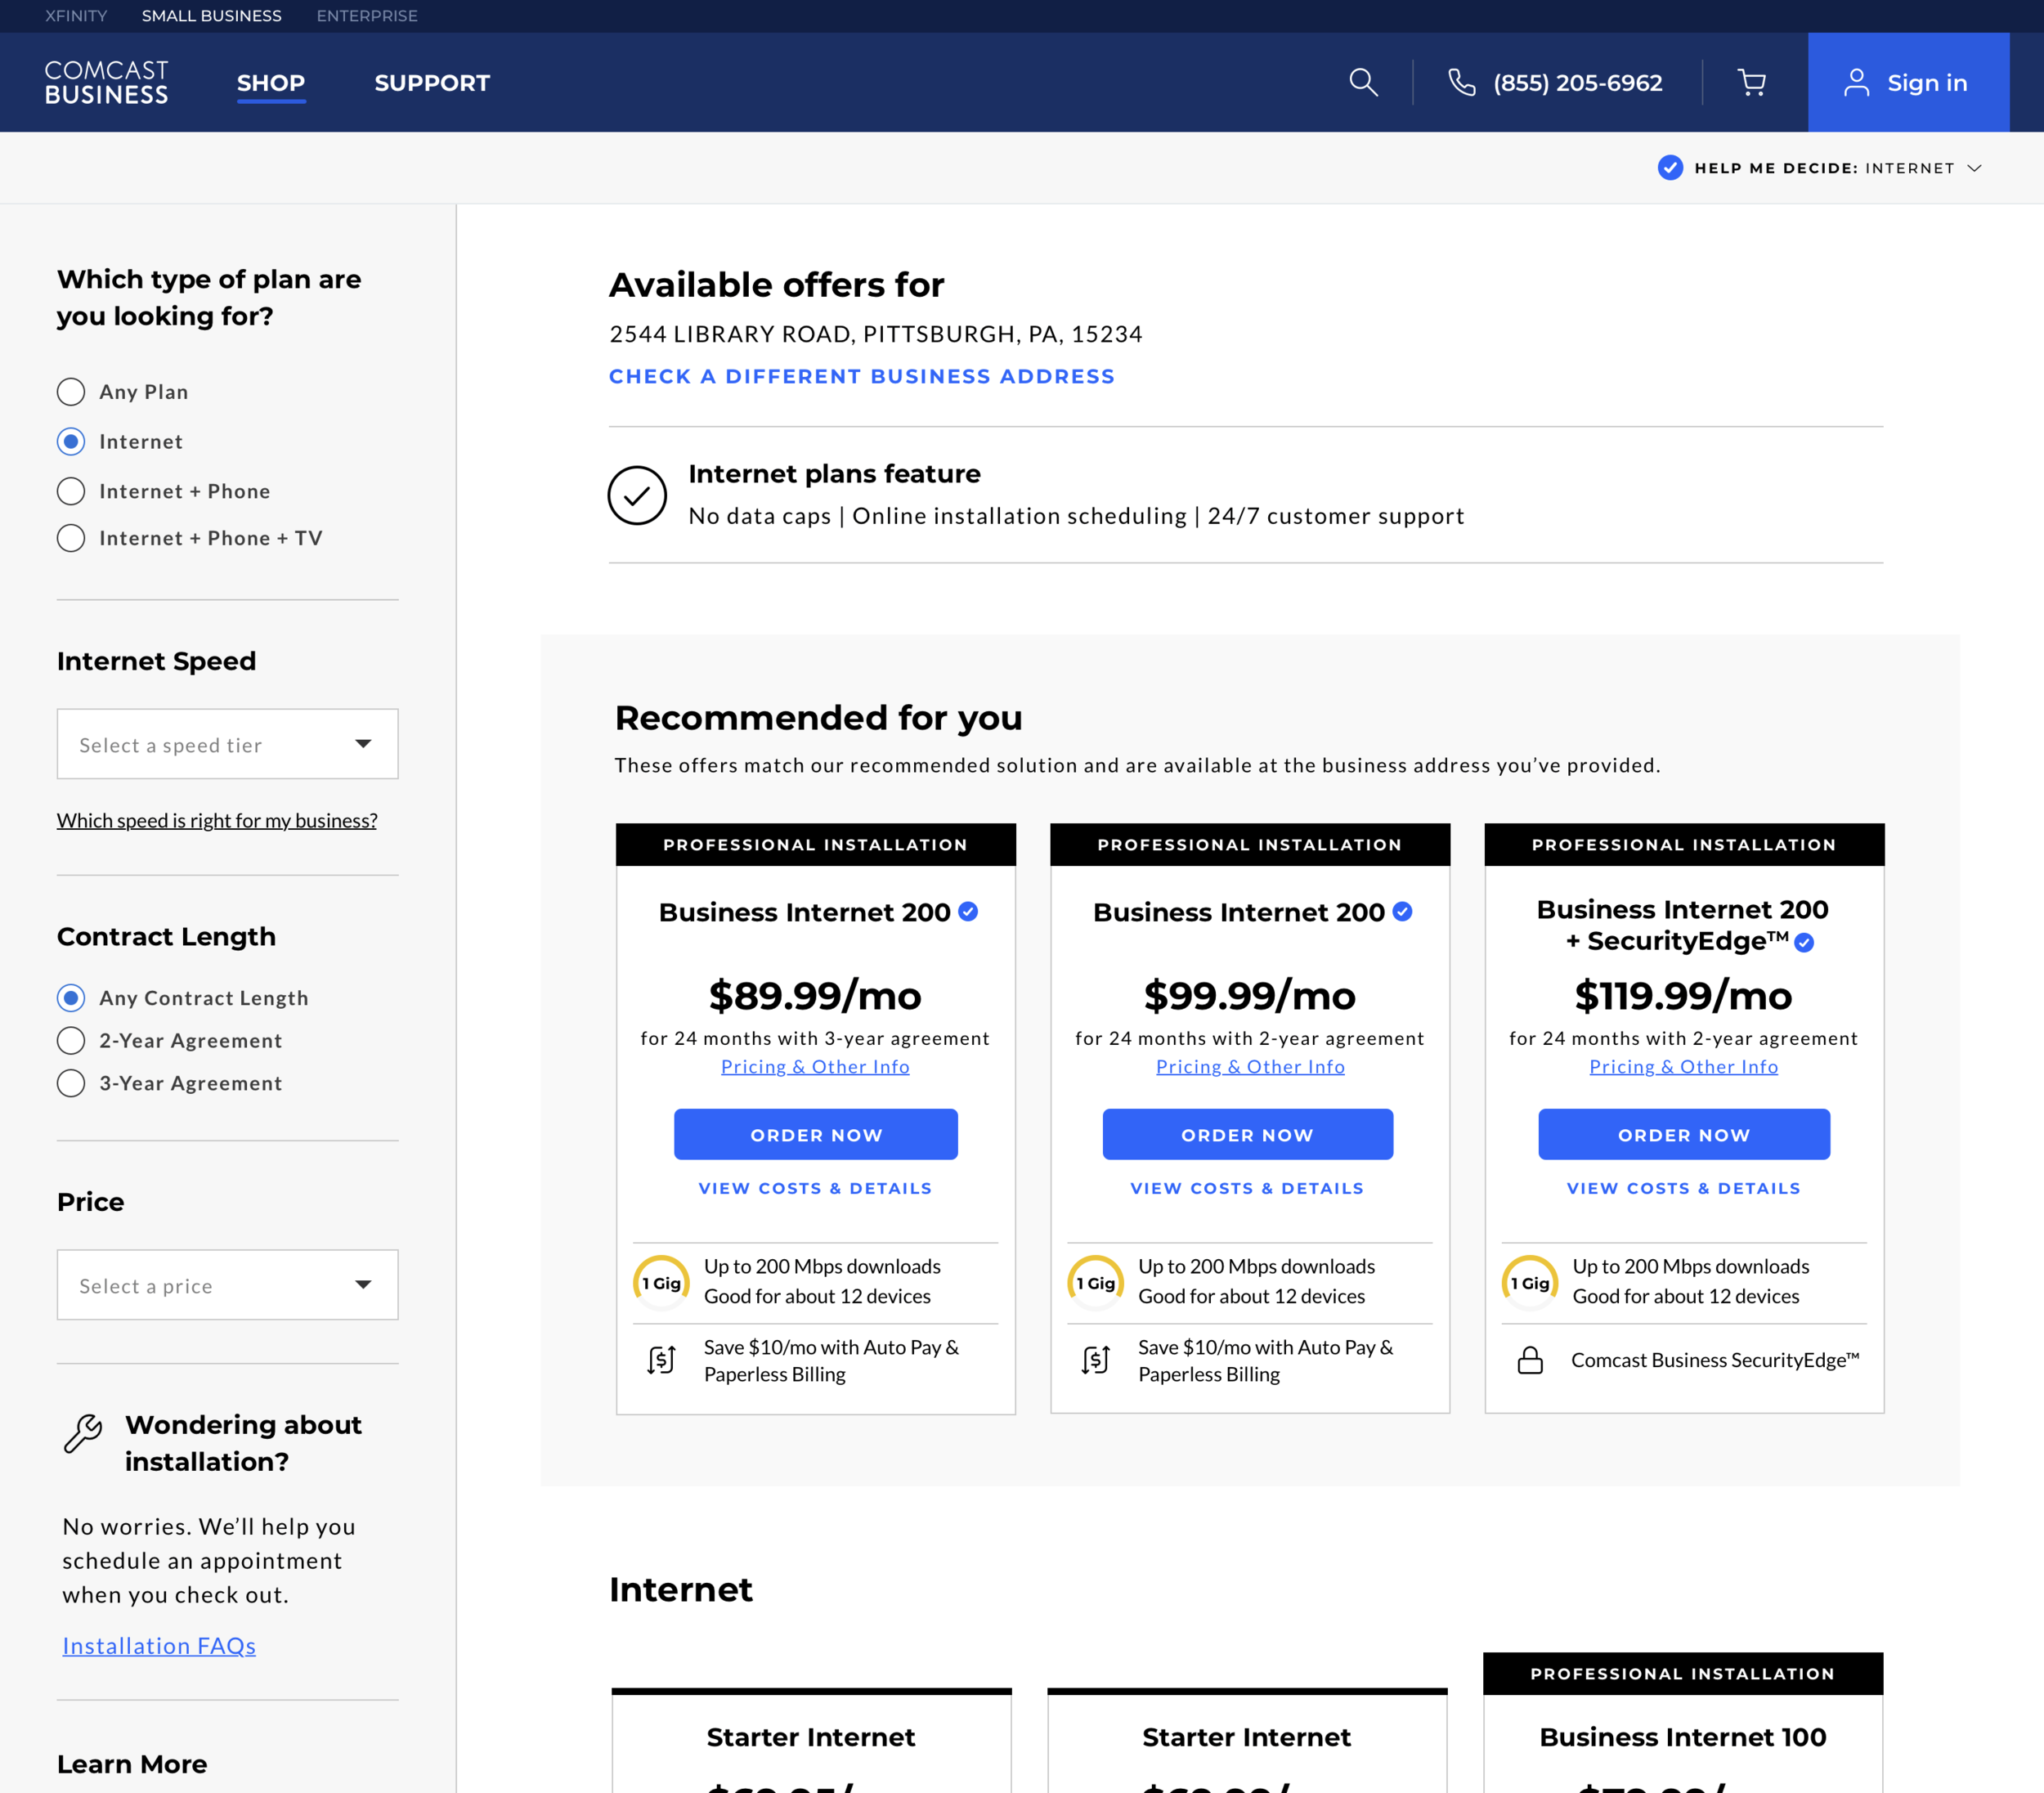Viewport: 2044px width, 1793px height.
Task: Click the Comcast Business logo
Action: [106, 83]
